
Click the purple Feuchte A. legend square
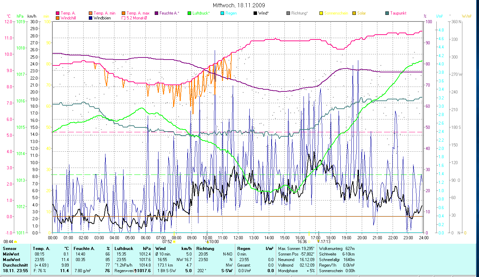[x=157, y=13]
